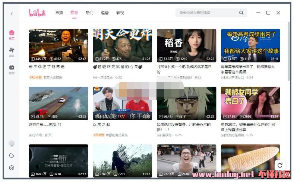Screen dimensions: 294x182
Task: Click the vertical scrollbar on right
Action: 289,52
